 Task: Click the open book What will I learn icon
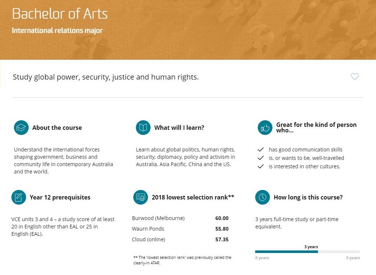click(x=143, y=128)
